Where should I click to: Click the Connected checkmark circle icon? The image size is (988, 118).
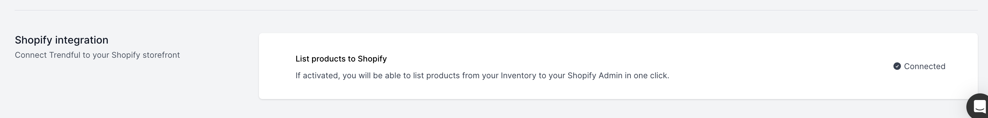pyautogui.click(x=897, y=66)
